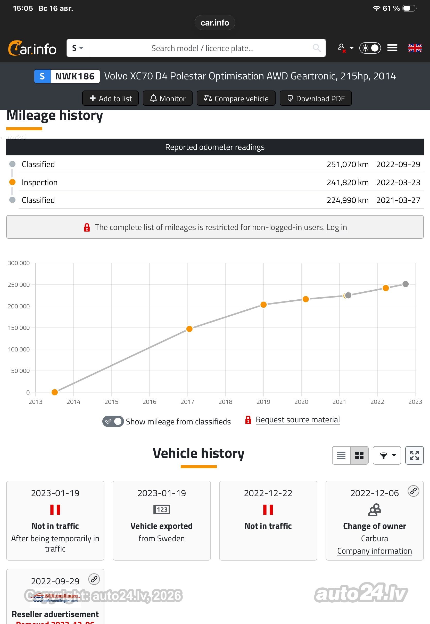Click the grey 2021 classified data point
The width and height of the screenshot is (430, 624).
pos(348,295)
